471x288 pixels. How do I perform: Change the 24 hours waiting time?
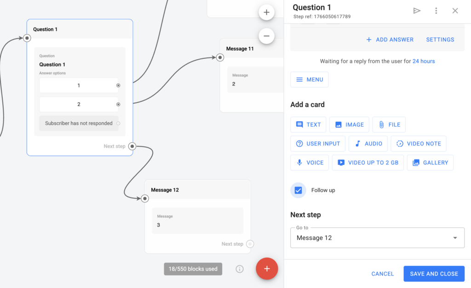click(423, 61)
